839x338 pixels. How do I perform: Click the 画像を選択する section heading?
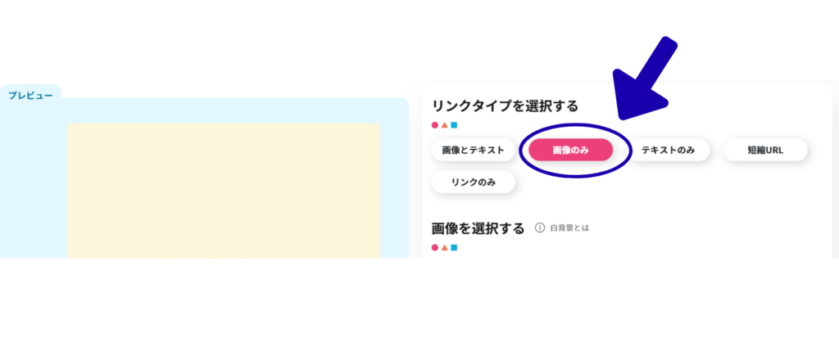478,228
